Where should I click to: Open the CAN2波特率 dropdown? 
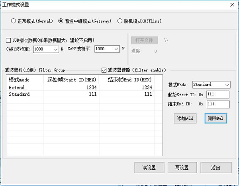[116, 49]
